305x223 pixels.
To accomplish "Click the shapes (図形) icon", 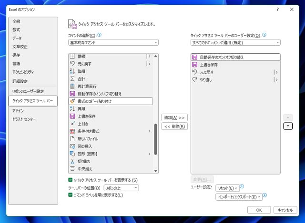I will pyautogui.click(x=72, y=154).
